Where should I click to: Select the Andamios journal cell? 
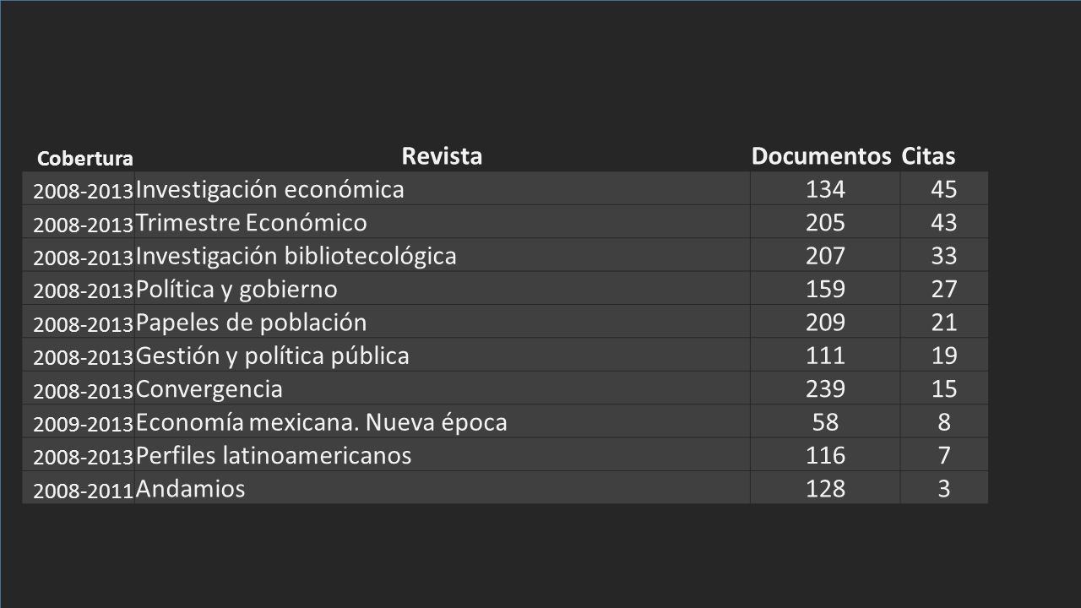click(442, 488)
